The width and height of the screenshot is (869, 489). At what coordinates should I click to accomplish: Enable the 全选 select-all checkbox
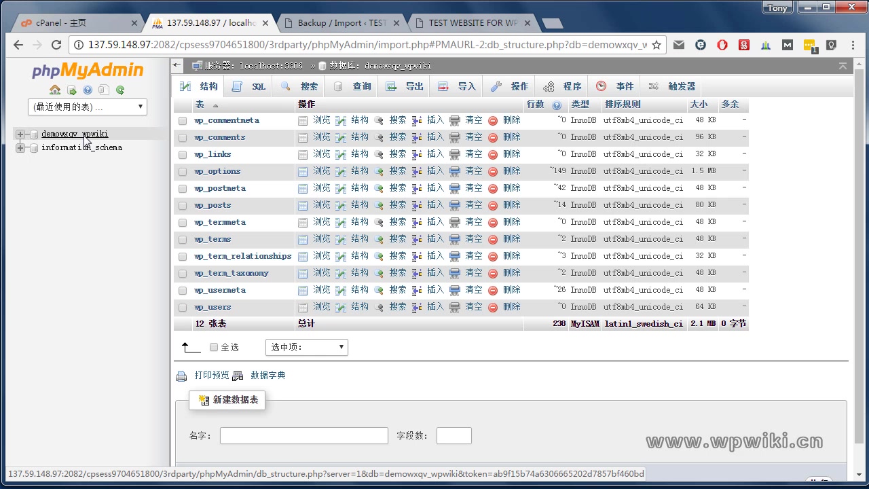213,346
